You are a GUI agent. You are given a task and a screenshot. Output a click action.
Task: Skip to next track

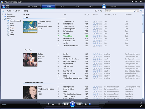(79, 104)
